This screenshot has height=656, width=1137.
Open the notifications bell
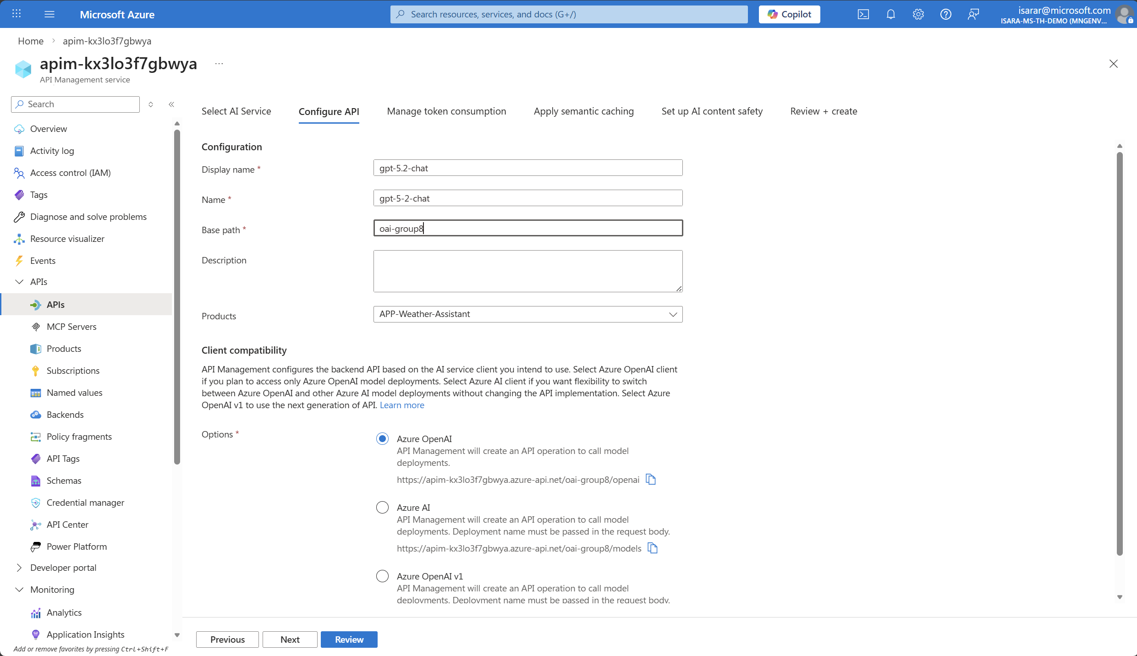891,14
